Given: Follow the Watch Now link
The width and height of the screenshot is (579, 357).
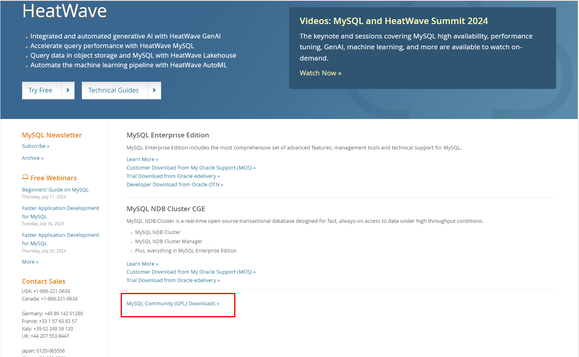Looking at the screenshot, I should coord(320,73).
